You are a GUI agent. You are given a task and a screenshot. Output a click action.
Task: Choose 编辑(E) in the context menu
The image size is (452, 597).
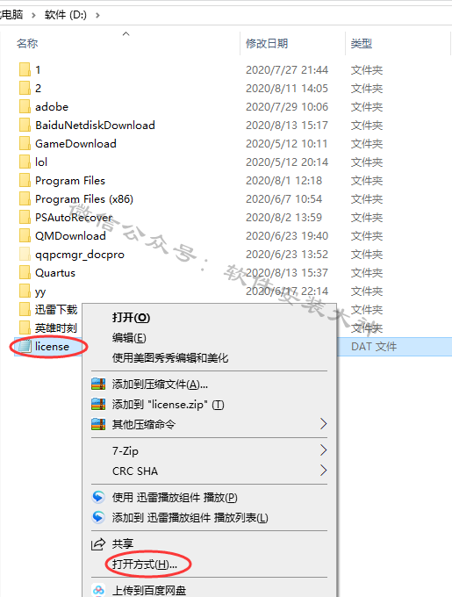tap(129, 337)
